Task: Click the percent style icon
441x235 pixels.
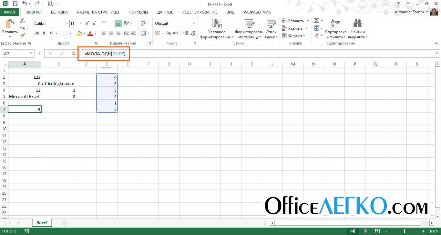Action: pos(169,33)
